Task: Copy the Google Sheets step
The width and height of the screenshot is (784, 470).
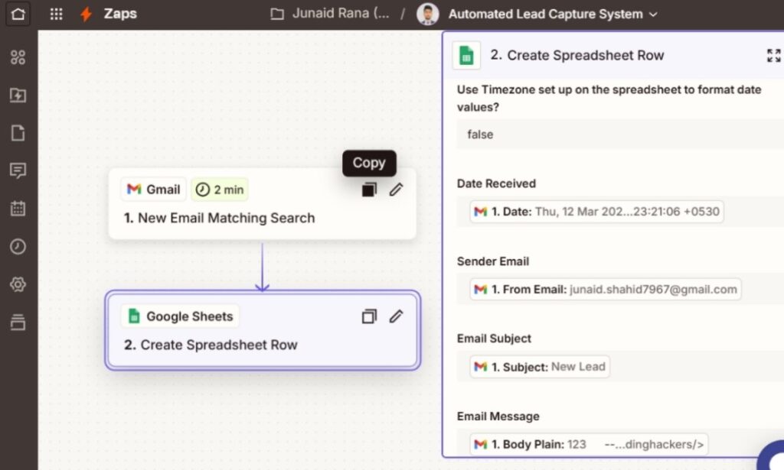Action: [x=369, y=316]
